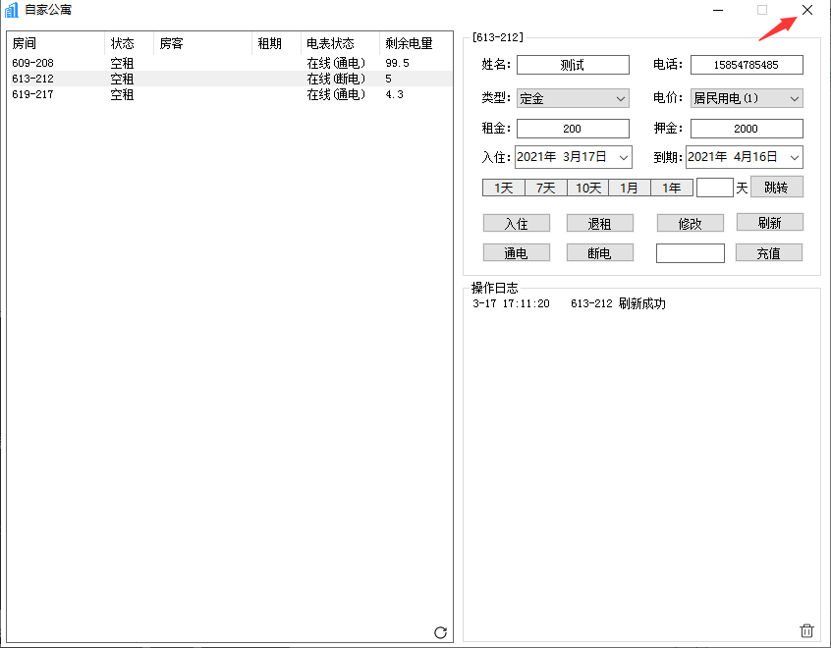Click the 99.5 remaining power value
831x648 pixels.
[x=397, y=63]
